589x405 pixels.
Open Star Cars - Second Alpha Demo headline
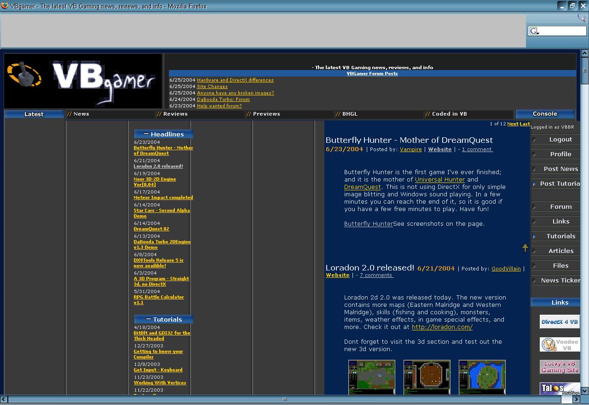click(x=162, y=213)
